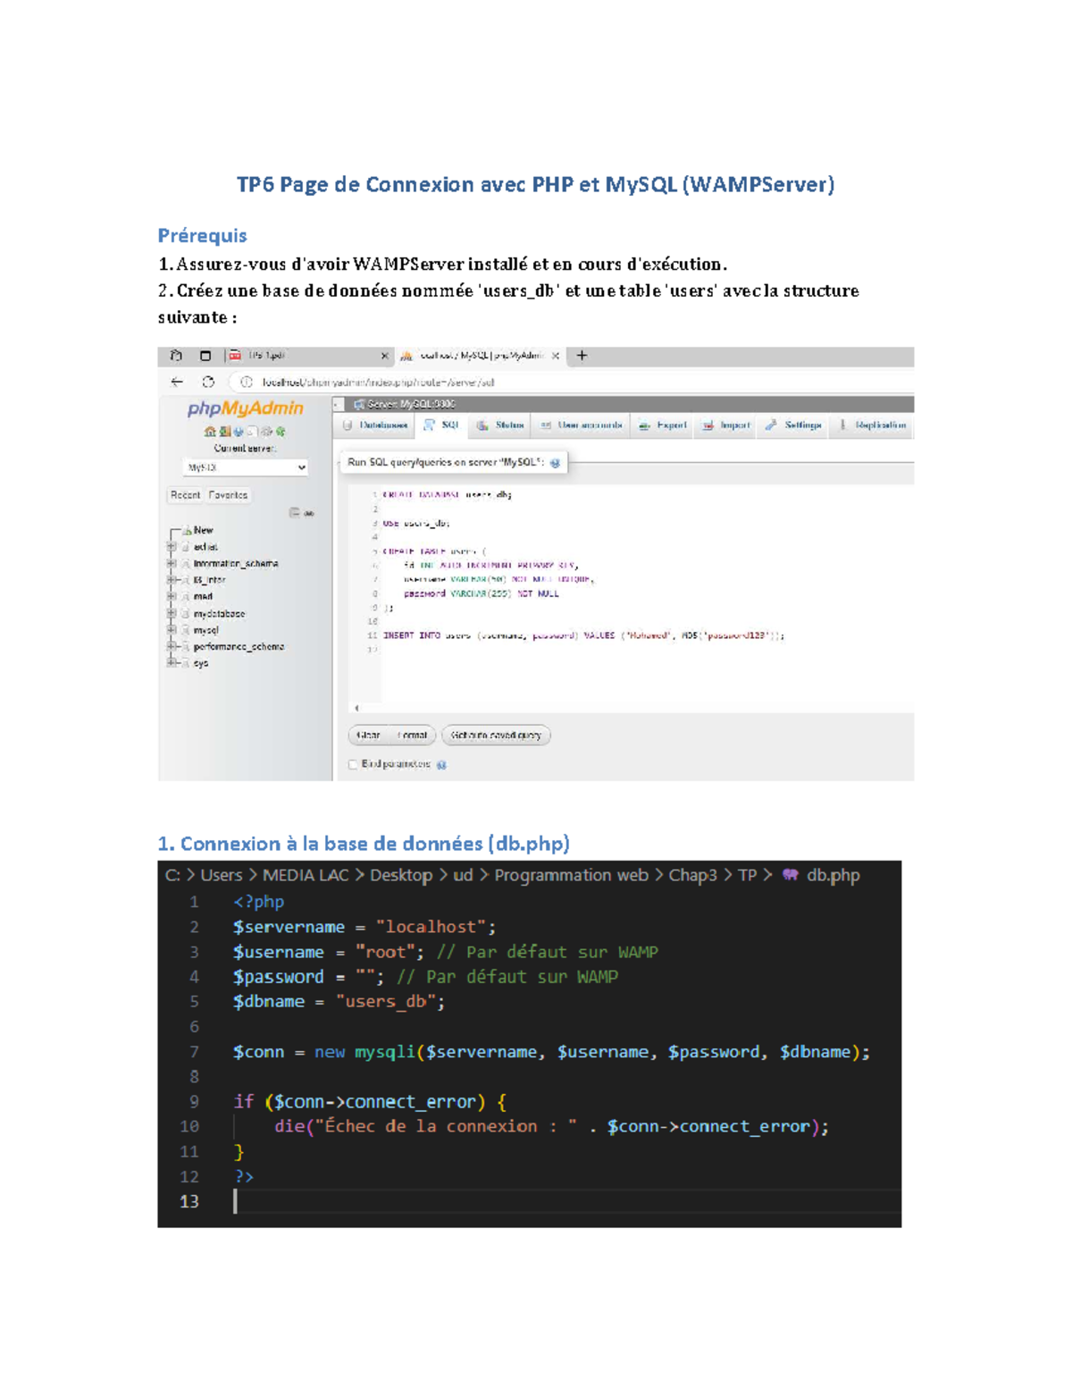The width and height of the screenshot is (1072, 1388).
Task: Click the New database tree item
Action: coord(203,530)
